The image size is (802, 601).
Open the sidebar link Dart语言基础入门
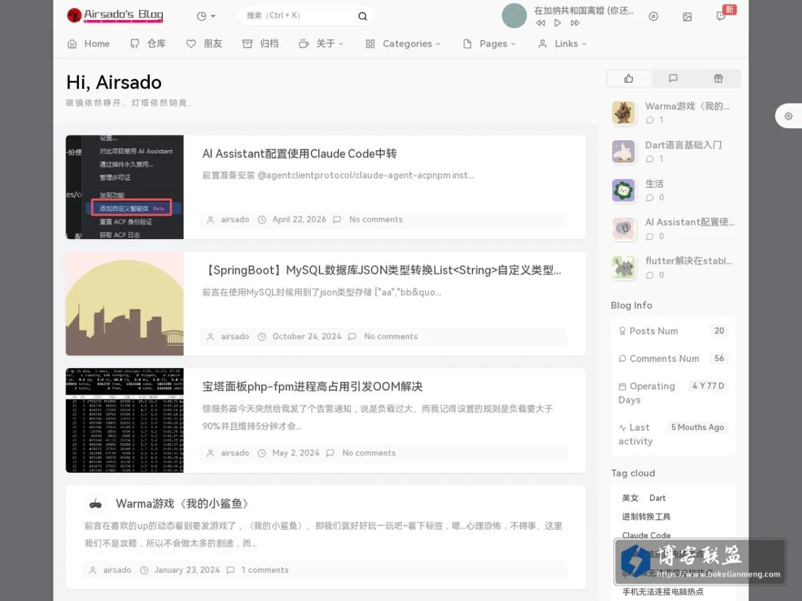click(683, 145)
